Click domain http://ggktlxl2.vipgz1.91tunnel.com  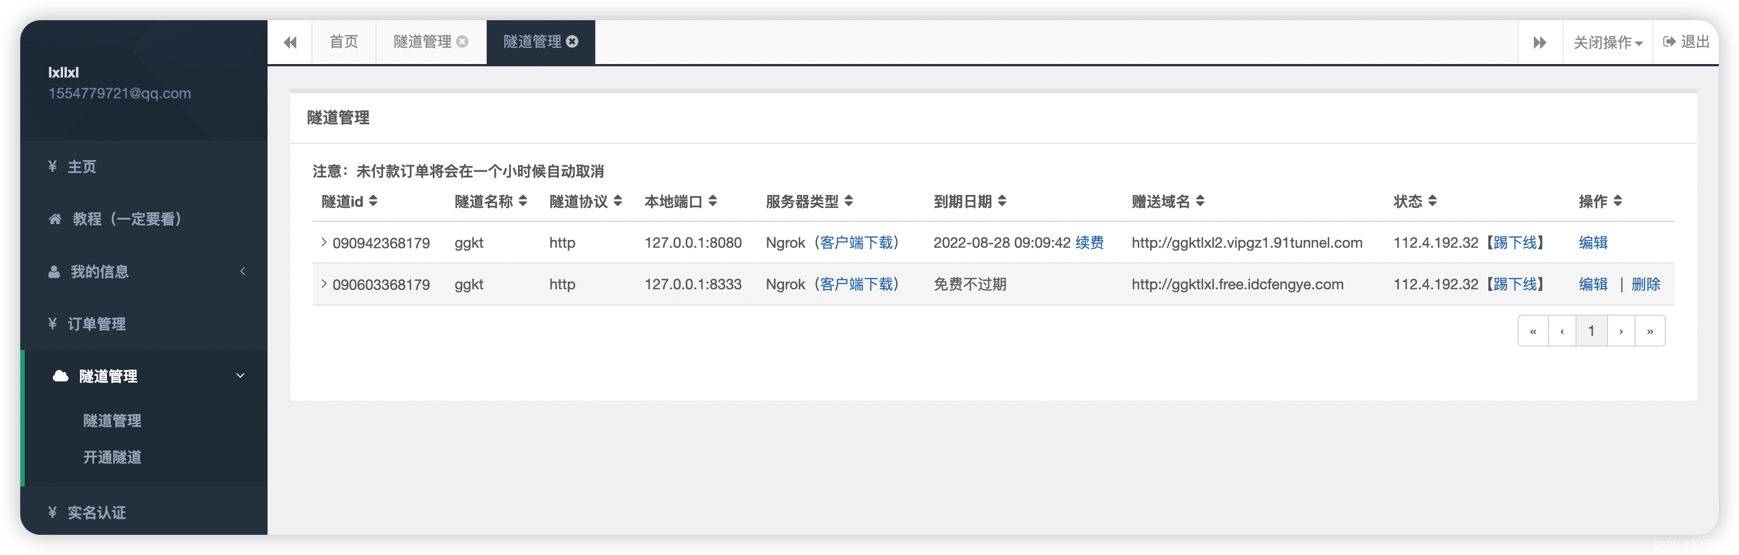point(1247,243)
